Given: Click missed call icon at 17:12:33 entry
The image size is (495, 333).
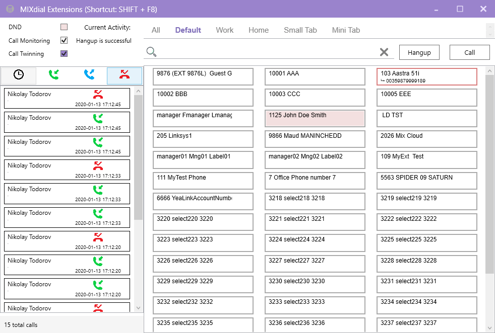Looking at the screenshot, I should 98,165.
